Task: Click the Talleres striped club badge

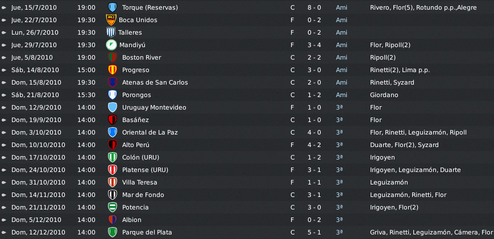Action: pos(111,32)
